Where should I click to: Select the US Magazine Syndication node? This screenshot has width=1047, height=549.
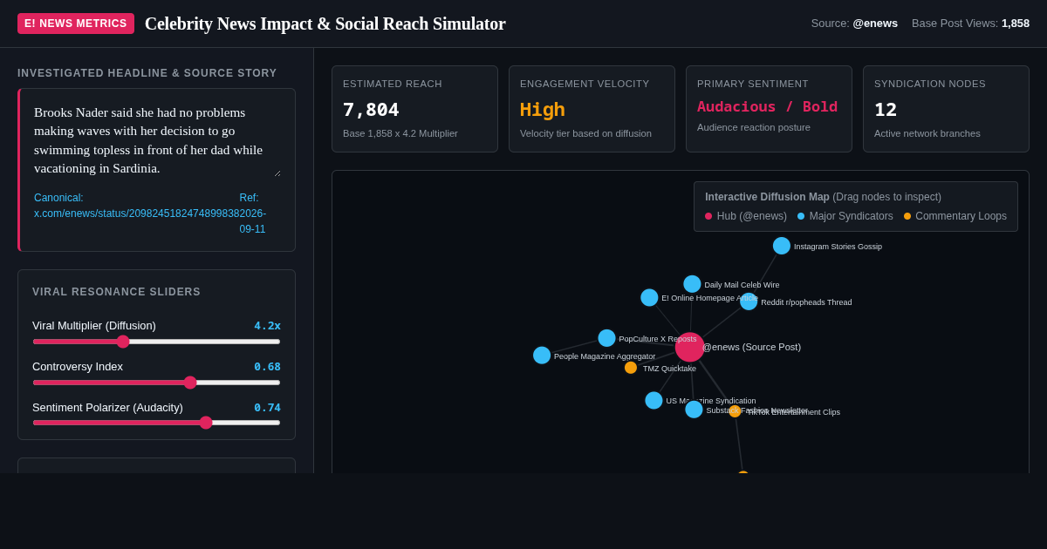[654, 400]
